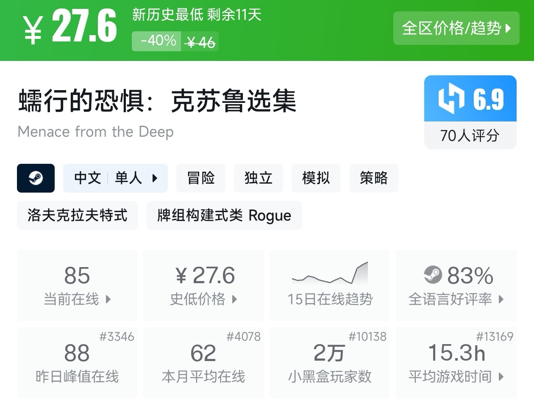This screenshot has height=400, width=534.
Task: Open 当前在线 current players details
Action: (x=77, y=285)
